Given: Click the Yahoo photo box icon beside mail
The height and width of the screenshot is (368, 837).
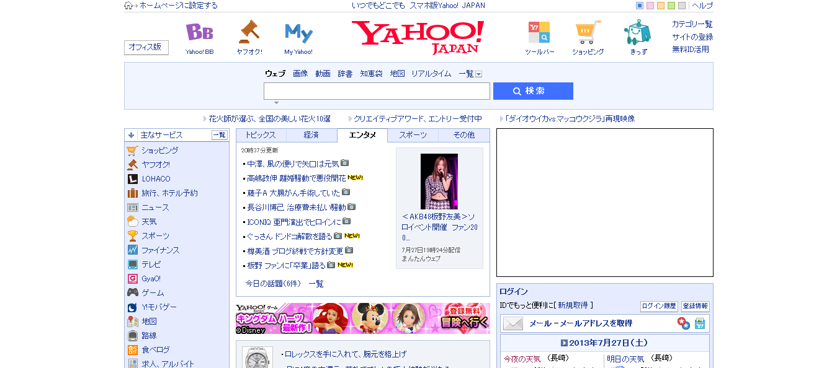Looking at the screenshot, I should tap(700, 323).
